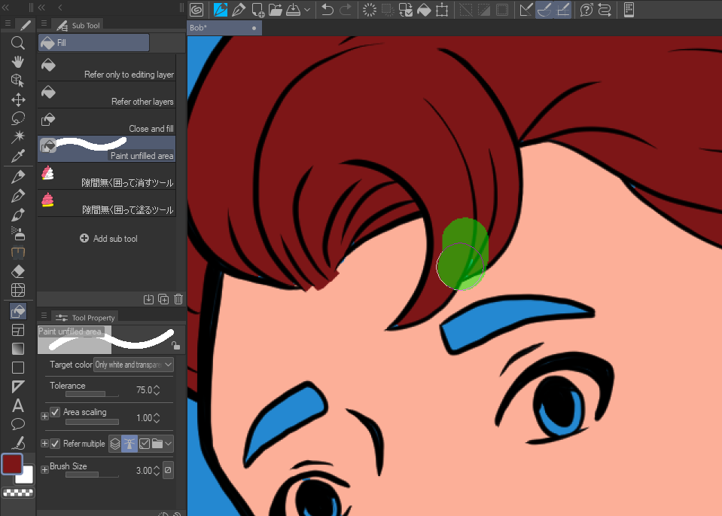The height and width of the screenshot is (516, 722).
Task: Select the Hand move tool
Action: [x=17, y=62]
